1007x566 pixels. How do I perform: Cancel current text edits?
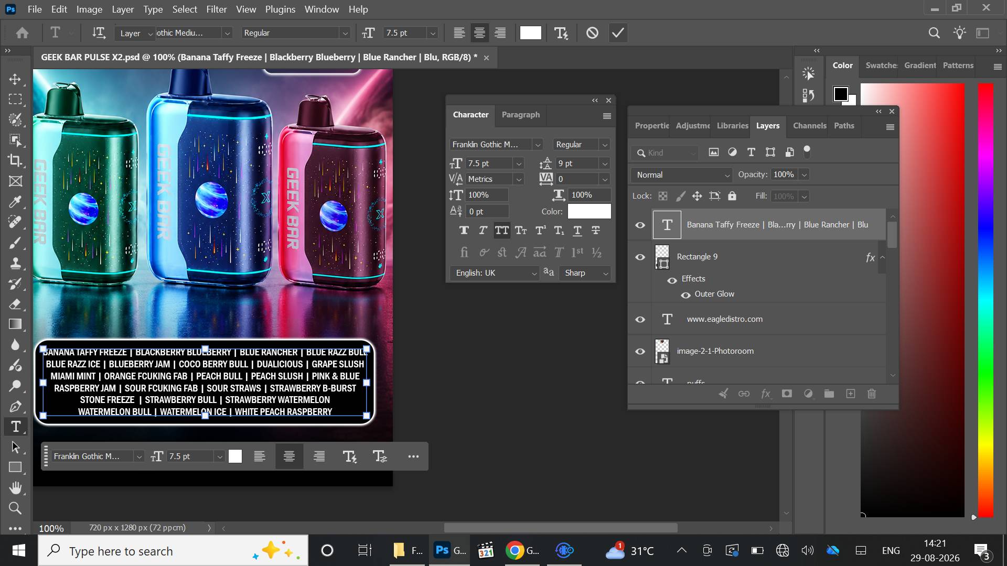coord(592,33)
